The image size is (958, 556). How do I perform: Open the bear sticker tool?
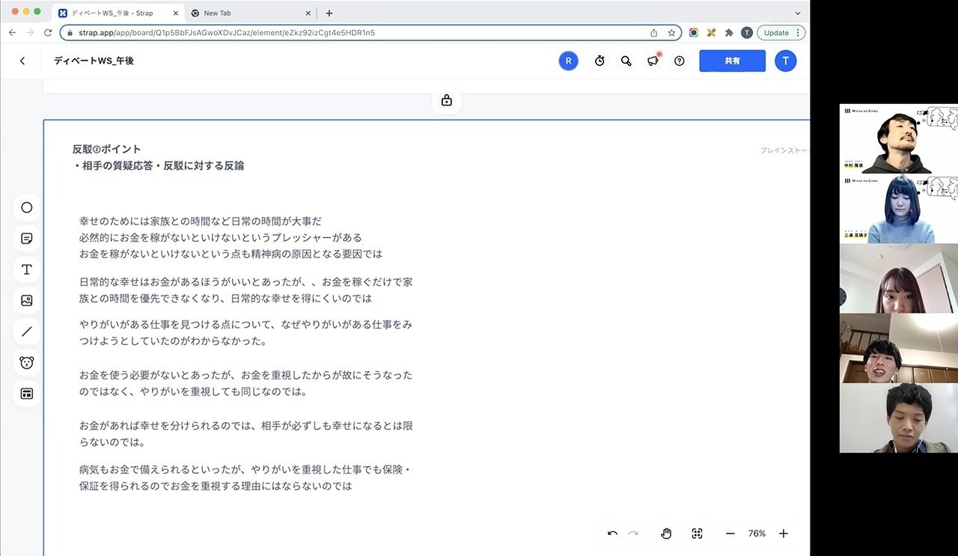click(26, 362)
